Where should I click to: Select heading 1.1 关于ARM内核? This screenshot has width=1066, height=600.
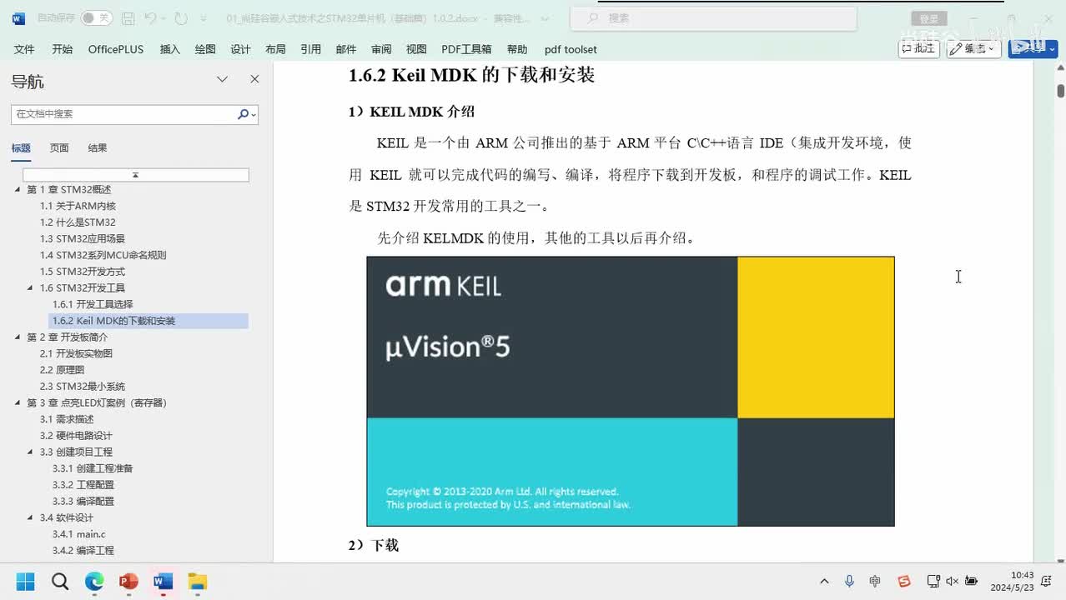click(x=78, y=206)
